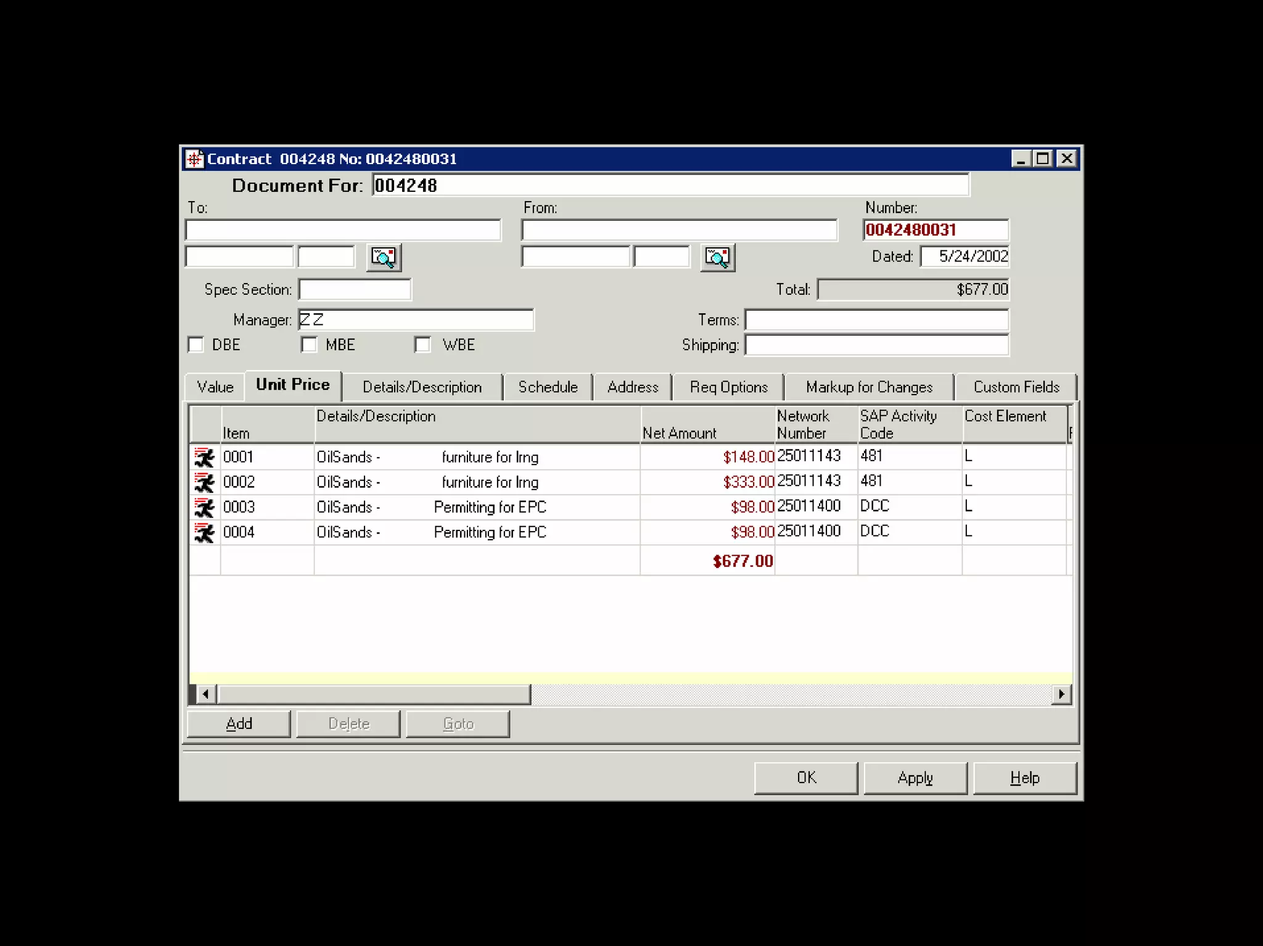Tick the MBE checkbox
This screenshot has width=1263, height=946.
(x=310, y=345)
